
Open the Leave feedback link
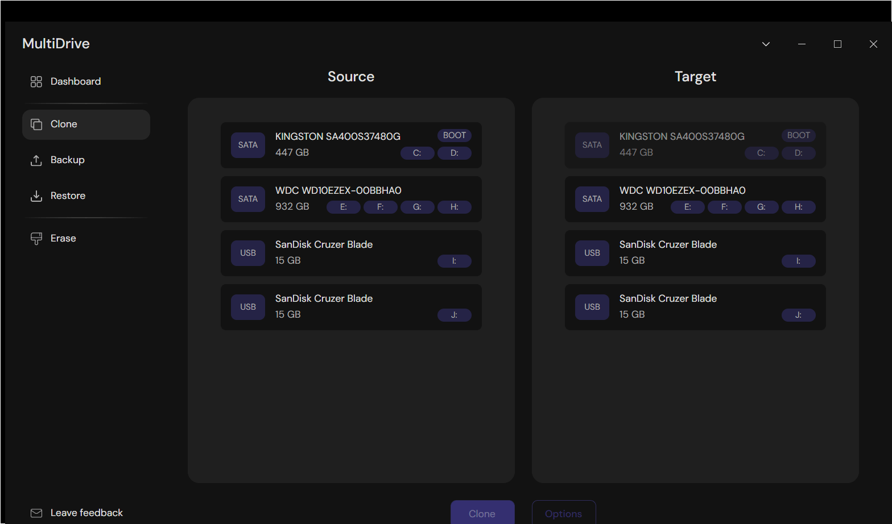tap(86, 513)
